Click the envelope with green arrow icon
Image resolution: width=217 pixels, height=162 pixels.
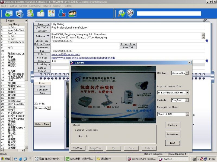click(41, 13)
